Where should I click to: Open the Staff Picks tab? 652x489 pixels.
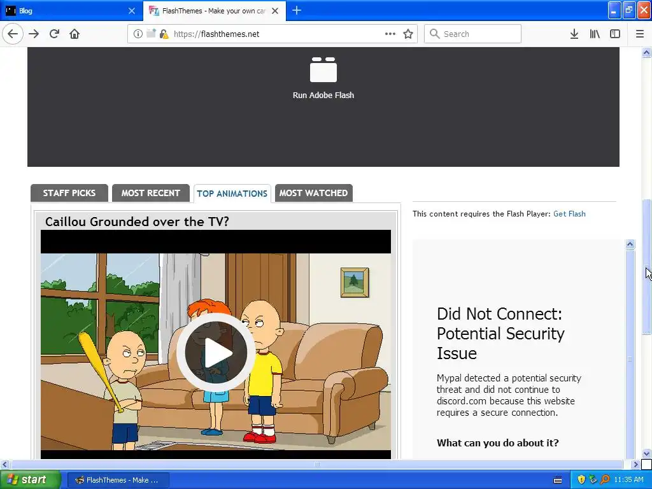click(x=69, y=193)
